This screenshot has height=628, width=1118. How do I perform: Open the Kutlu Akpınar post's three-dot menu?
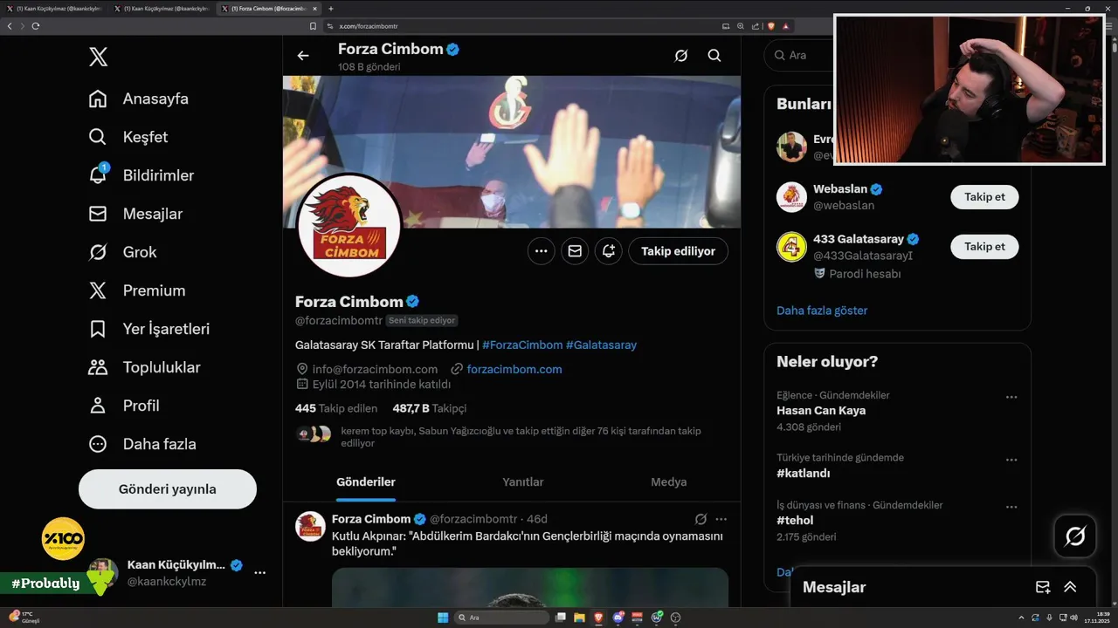[x=721, y=519]
